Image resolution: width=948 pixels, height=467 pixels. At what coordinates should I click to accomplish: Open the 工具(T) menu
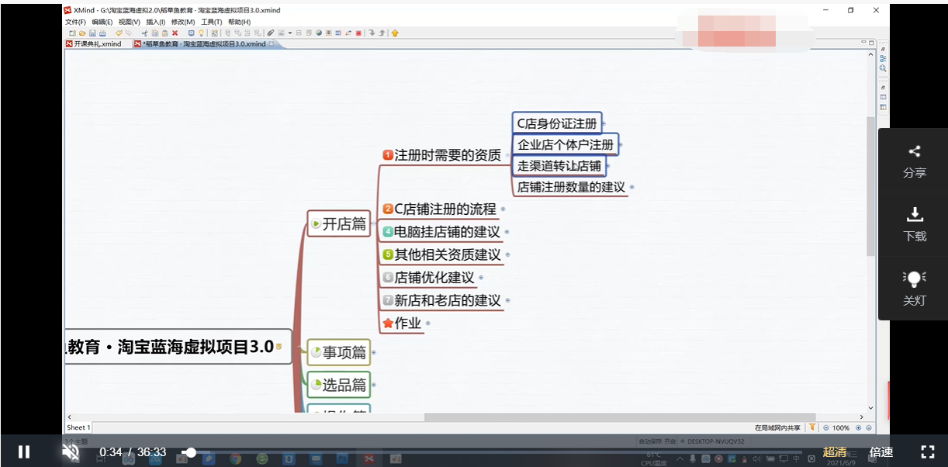point(212,22)
